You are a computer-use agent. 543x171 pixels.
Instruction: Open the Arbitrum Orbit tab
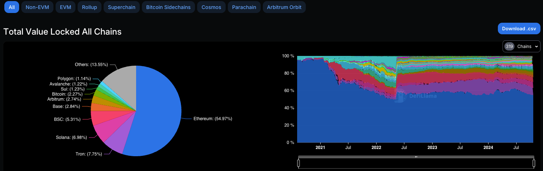click(284, 7)
